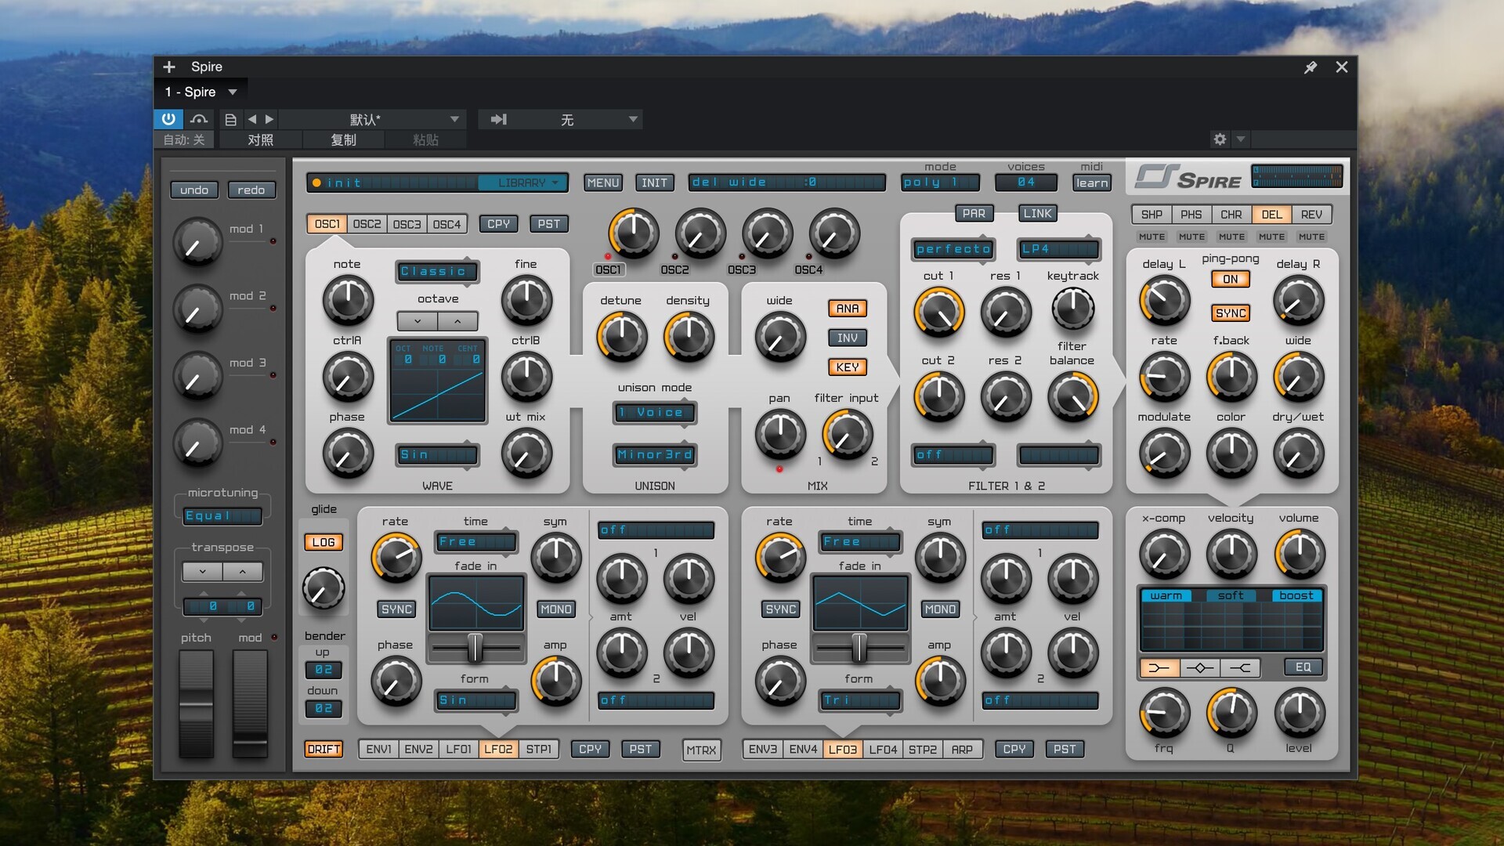Click the cut 1 filter knob
The image size is (1504, 846).
click(x=938, y=312)
